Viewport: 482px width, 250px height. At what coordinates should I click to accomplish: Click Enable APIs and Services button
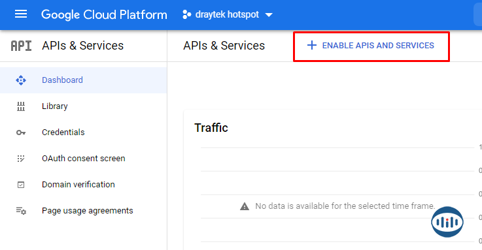coord(371,46)
